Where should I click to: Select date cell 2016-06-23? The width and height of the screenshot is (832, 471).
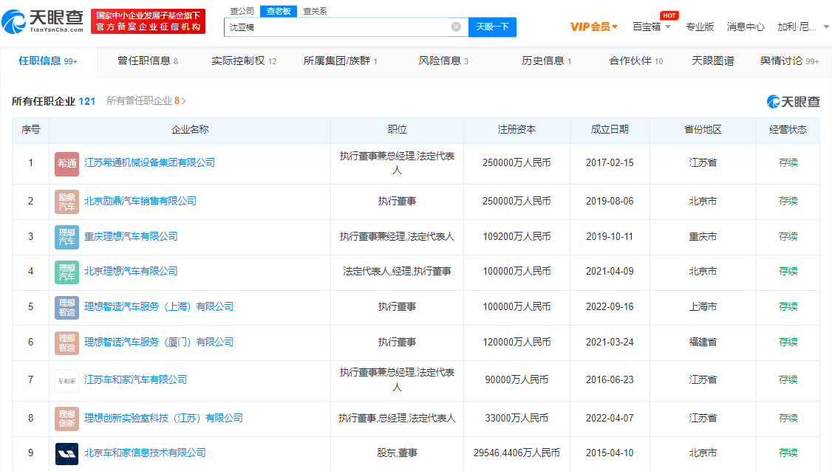tap(610, 379)
